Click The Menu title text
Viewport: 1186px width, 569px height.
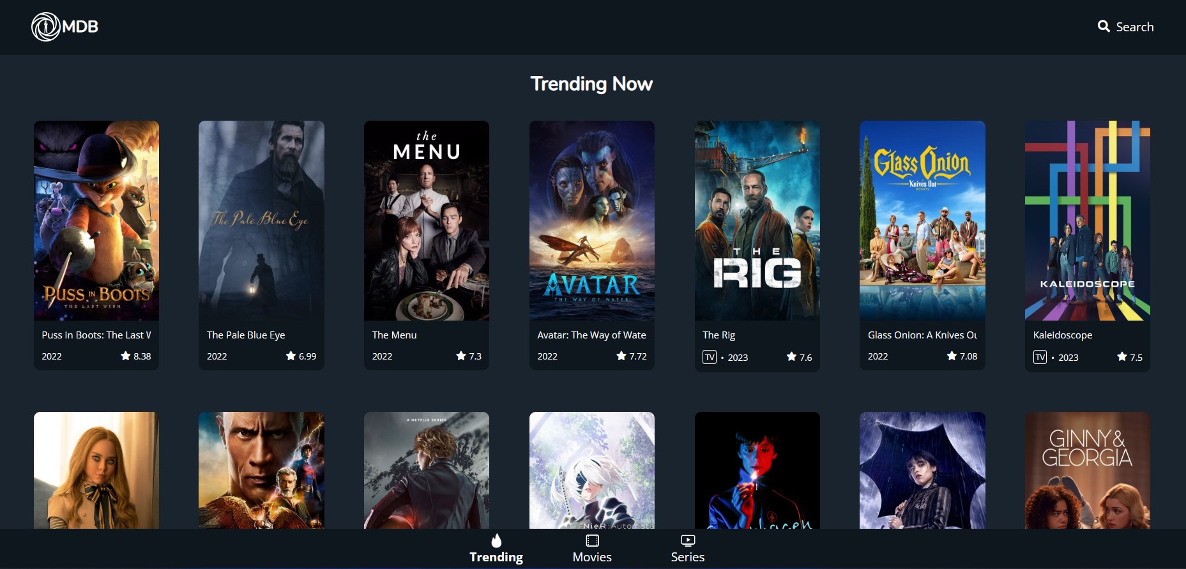pos(394,335)
